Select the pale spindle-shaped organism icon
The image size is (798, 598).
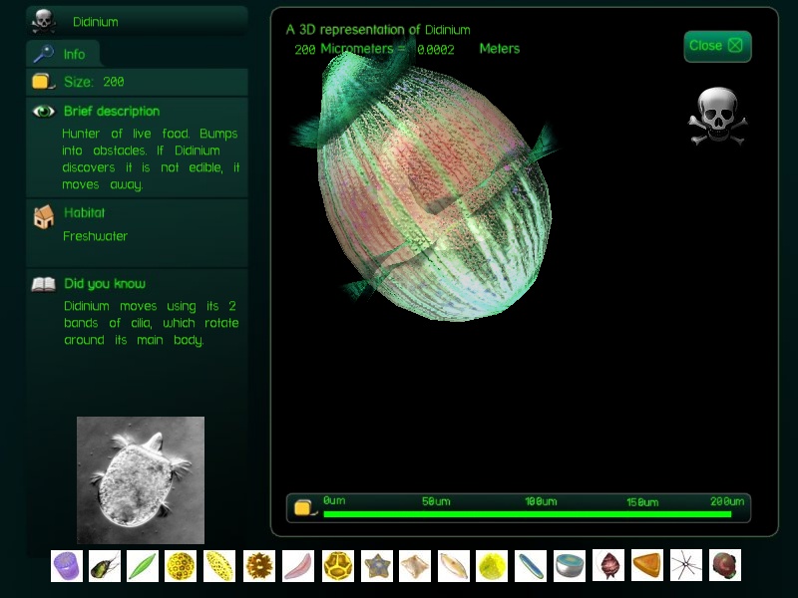(454, 565)
